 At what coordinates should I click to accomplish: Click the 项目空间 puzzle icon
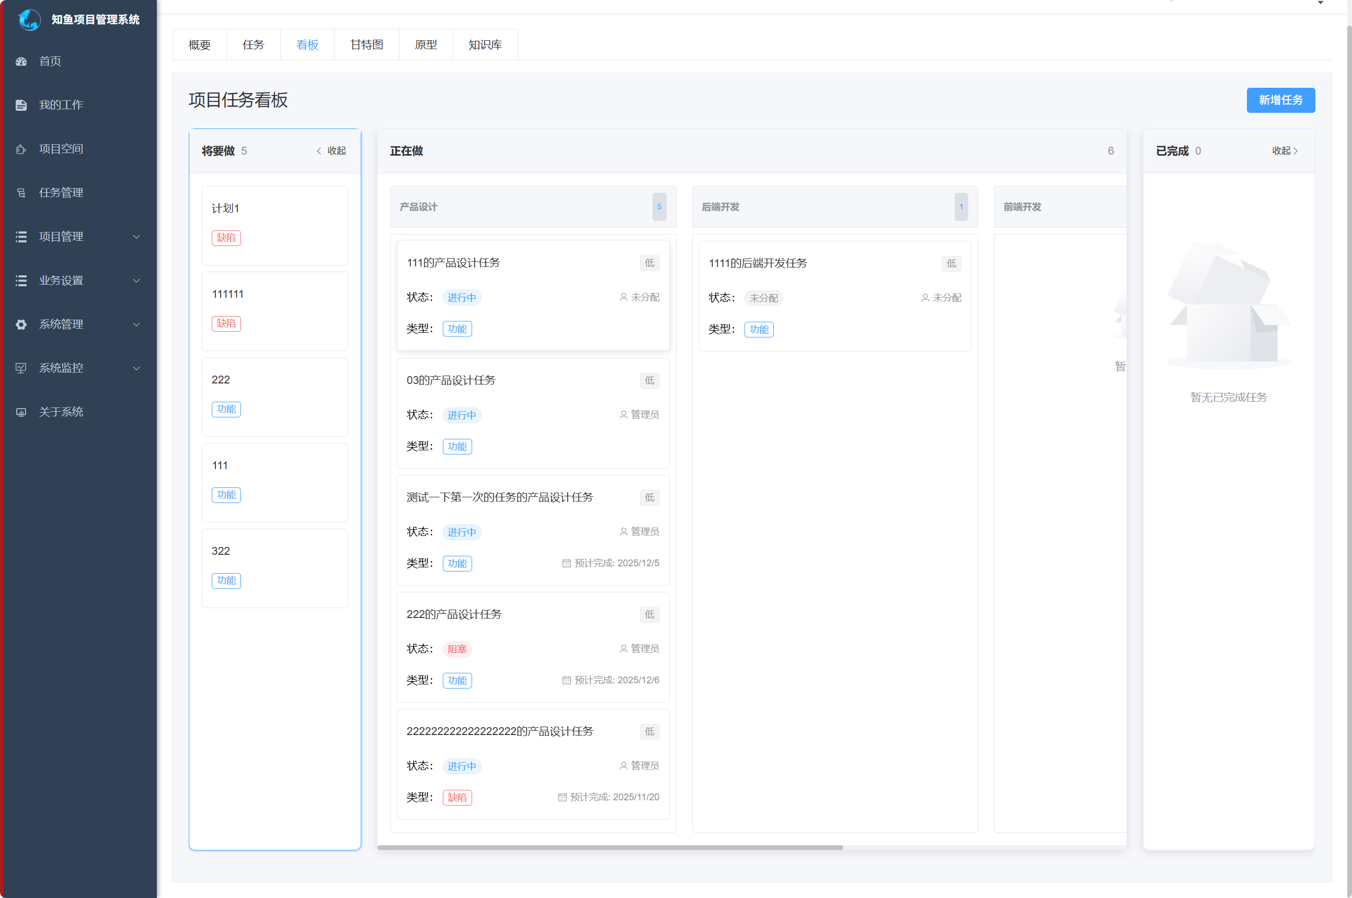(x=21, y=149)
